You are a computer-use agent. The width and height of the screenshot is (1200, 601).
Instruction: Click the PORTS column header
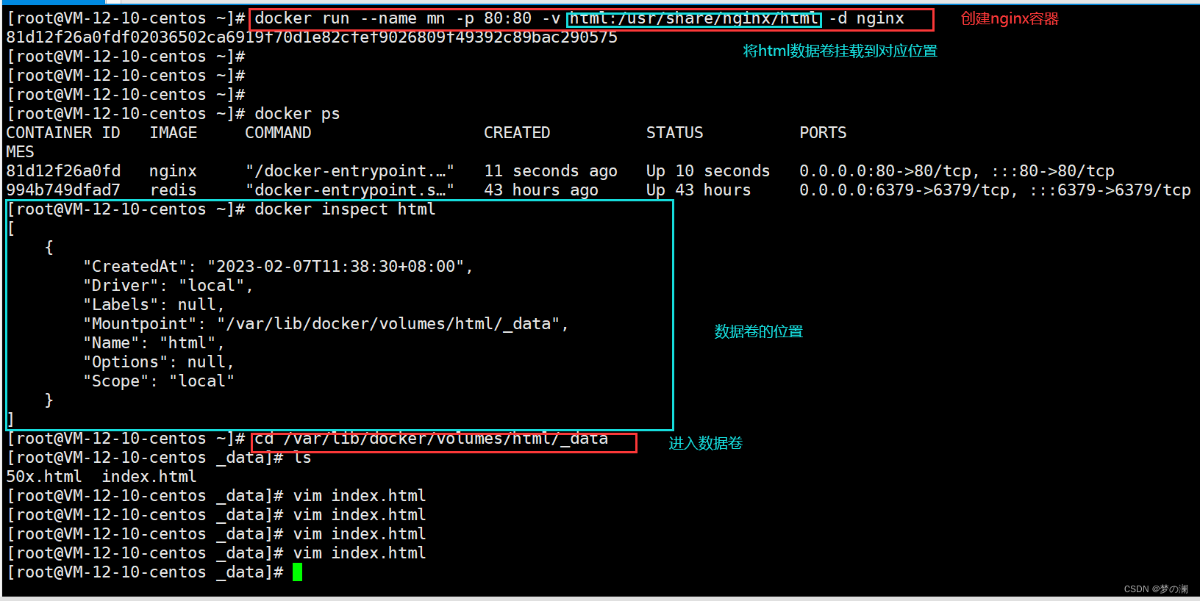pyautogui.click(x=823, y=133)
